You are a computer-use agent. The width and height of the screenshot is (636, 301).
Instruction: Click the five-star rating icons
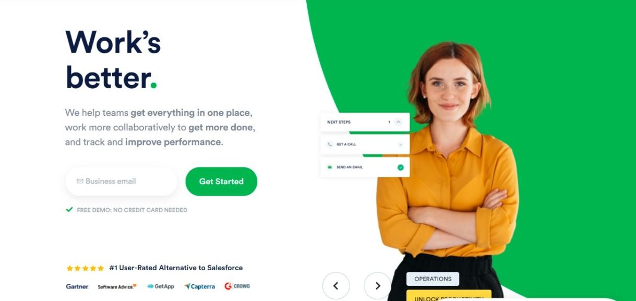point(85,268)
